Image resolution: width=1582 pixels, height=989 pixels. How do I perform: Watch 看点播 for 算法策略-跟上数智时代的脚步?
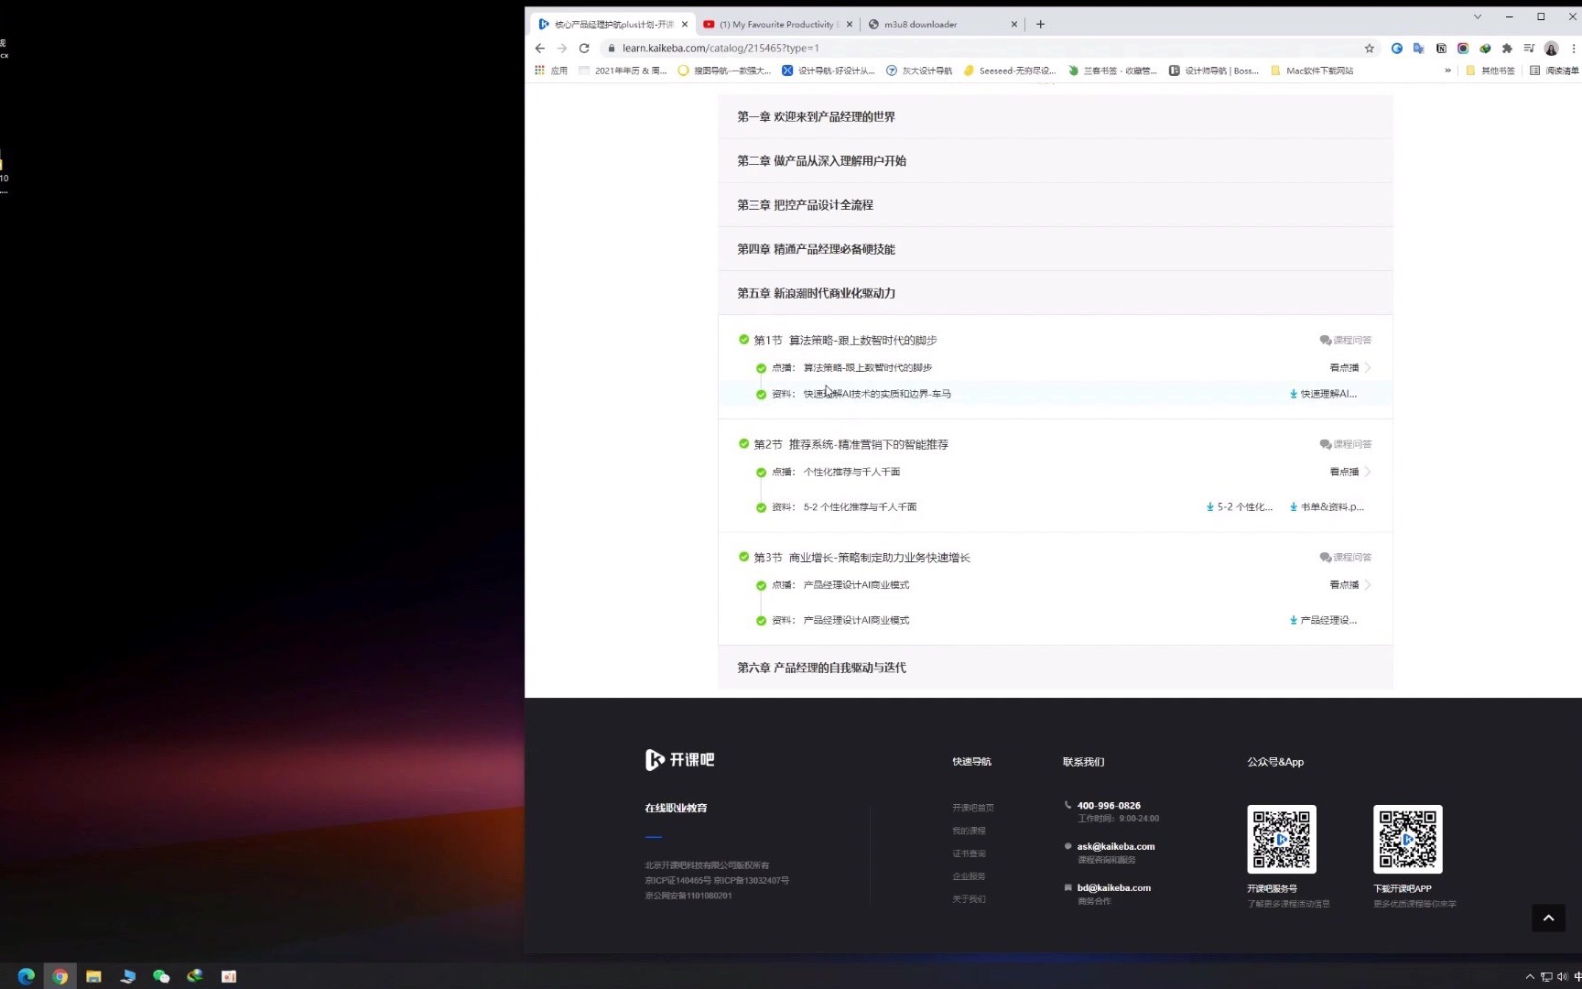coord(1349,367)
